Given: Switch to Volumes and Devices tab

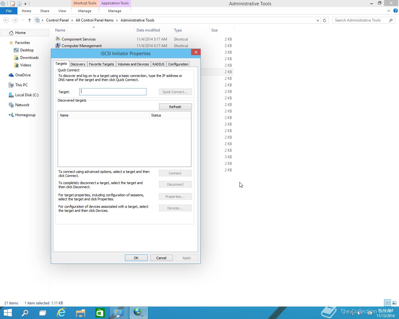Looking at the screenshot, I should pyautogui.click(x=133, y=64).
